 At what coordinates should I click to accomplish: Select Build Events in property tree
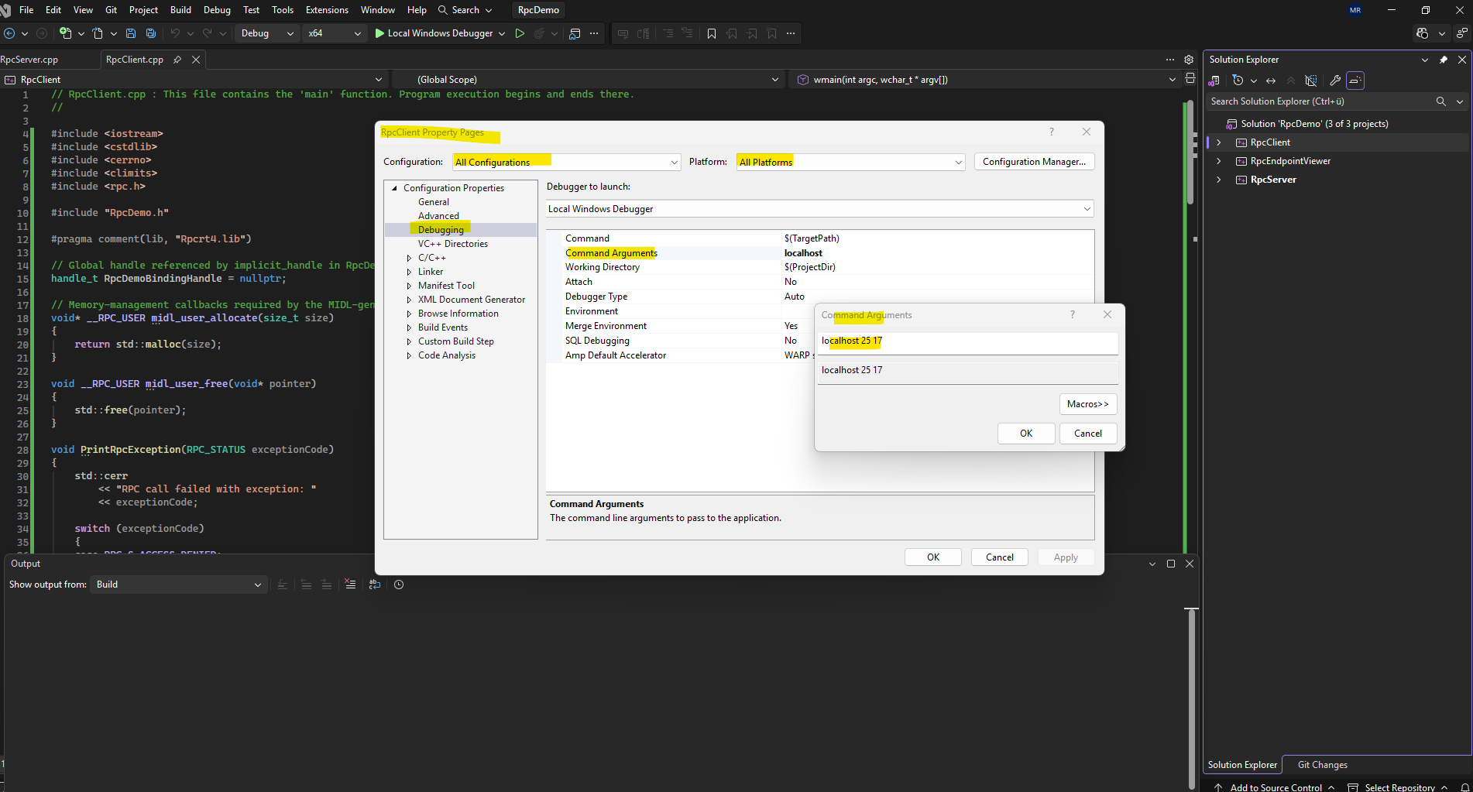coord(443,327)
